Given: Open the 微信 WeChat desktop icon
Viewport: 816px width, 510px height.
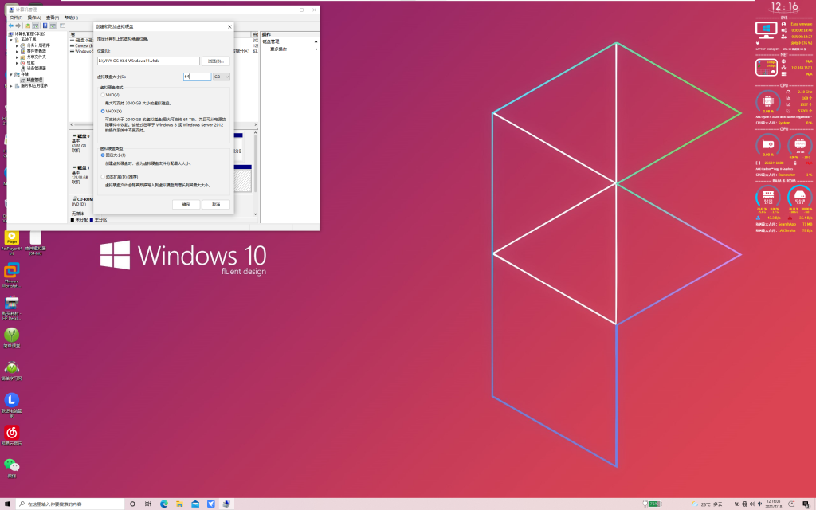Looking at the screenshot, I should pyautogui.click(x=11, y=468).
